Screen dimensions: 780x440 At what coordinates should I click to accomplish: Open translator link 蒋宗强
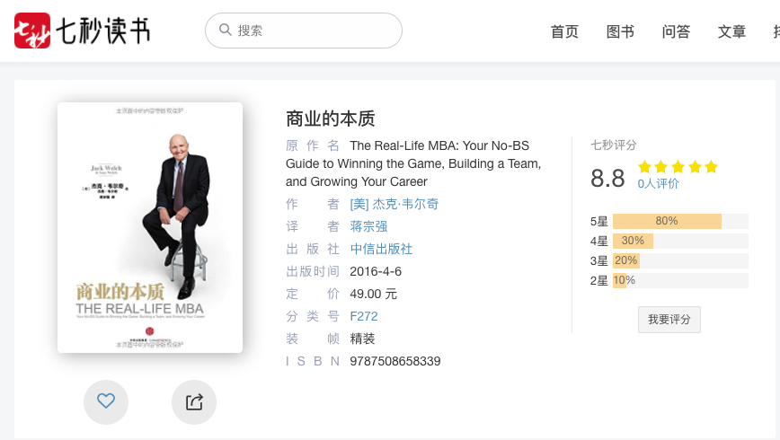pyautogui.click(x=368, y=226)
